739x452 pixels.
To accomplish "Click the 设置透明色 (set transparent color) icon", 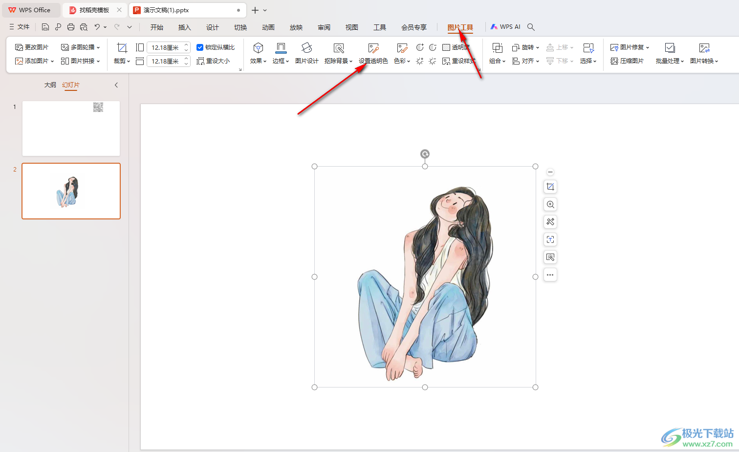I will tap(373, 48).
